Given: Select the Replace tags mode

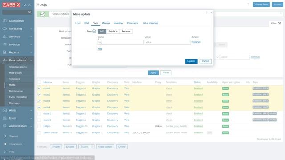Looking at the screenshot, I should [x=113, y=31].
